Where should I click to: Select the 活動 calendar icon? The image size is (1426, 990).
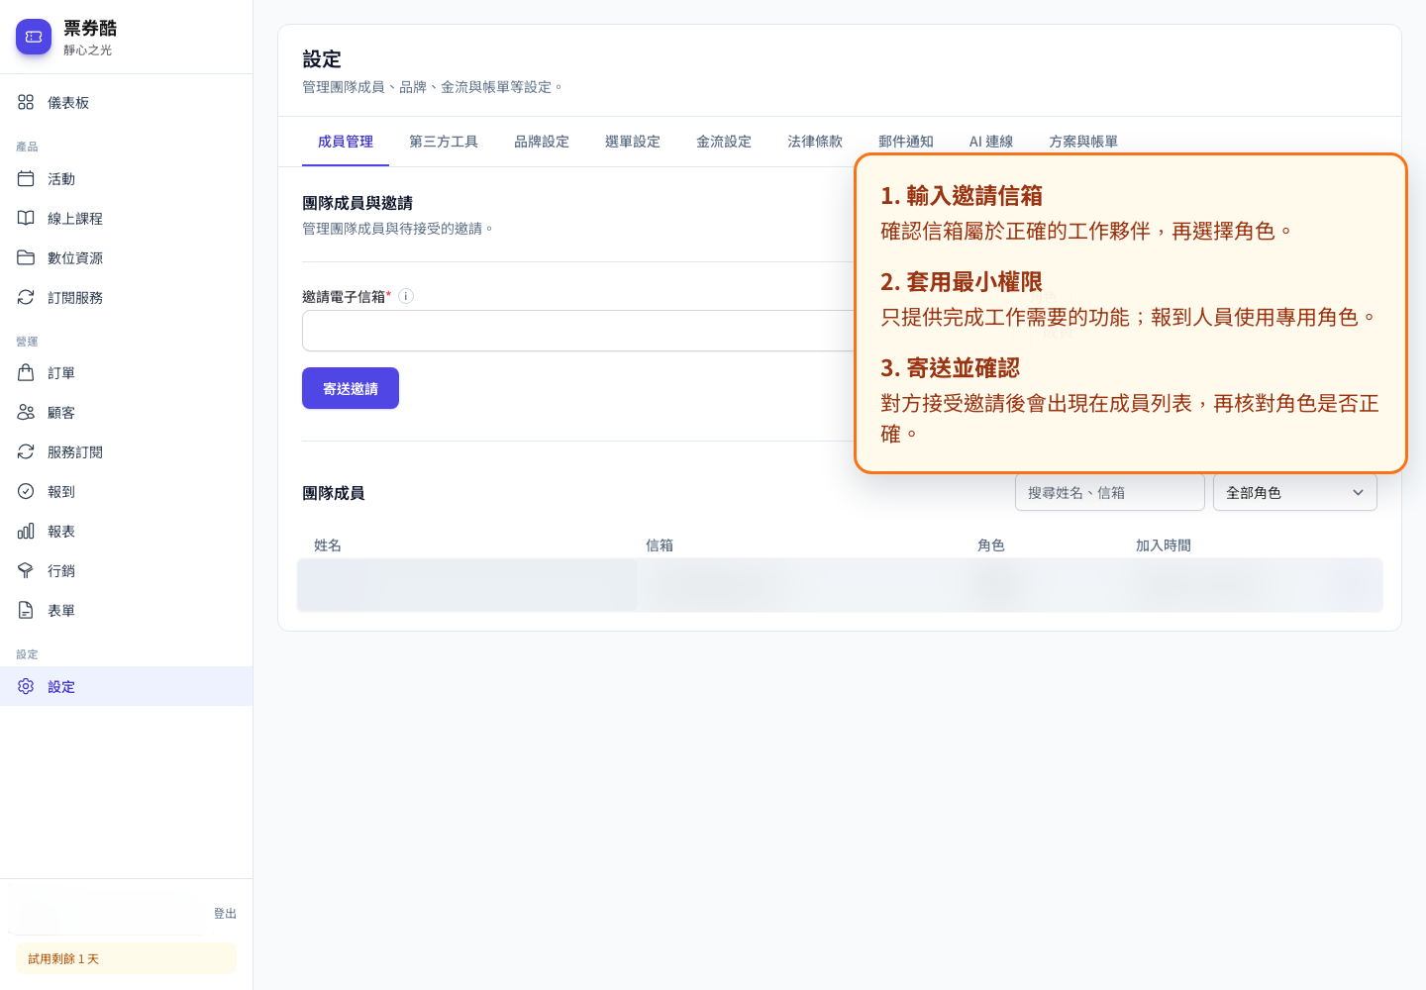[26, 178]
